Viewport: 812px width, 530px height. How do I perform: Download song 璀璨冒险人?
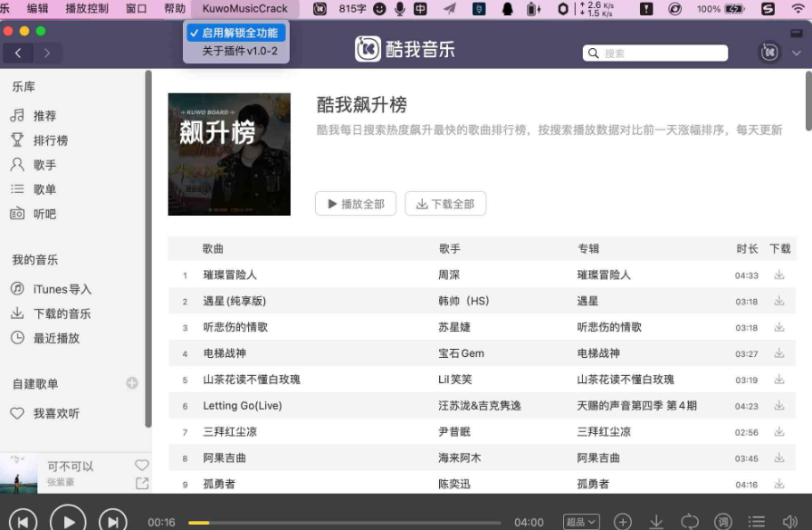(x=779, y=275)
